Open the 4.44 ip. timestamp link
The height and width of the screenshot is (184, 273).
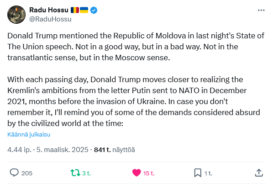(19, 150)
